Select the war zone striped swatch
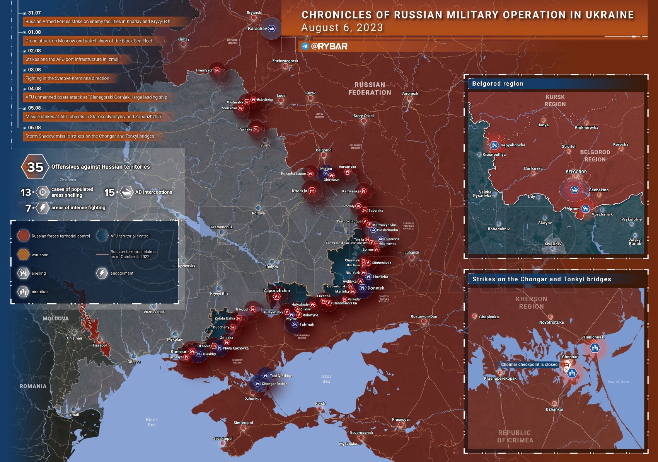 23,255
